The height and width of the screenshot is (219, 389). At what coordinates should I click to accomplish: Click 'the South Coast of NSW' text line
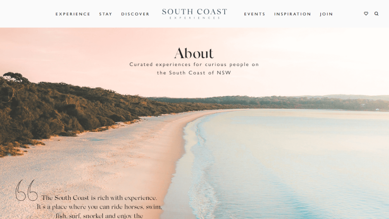tap(194, 73)
